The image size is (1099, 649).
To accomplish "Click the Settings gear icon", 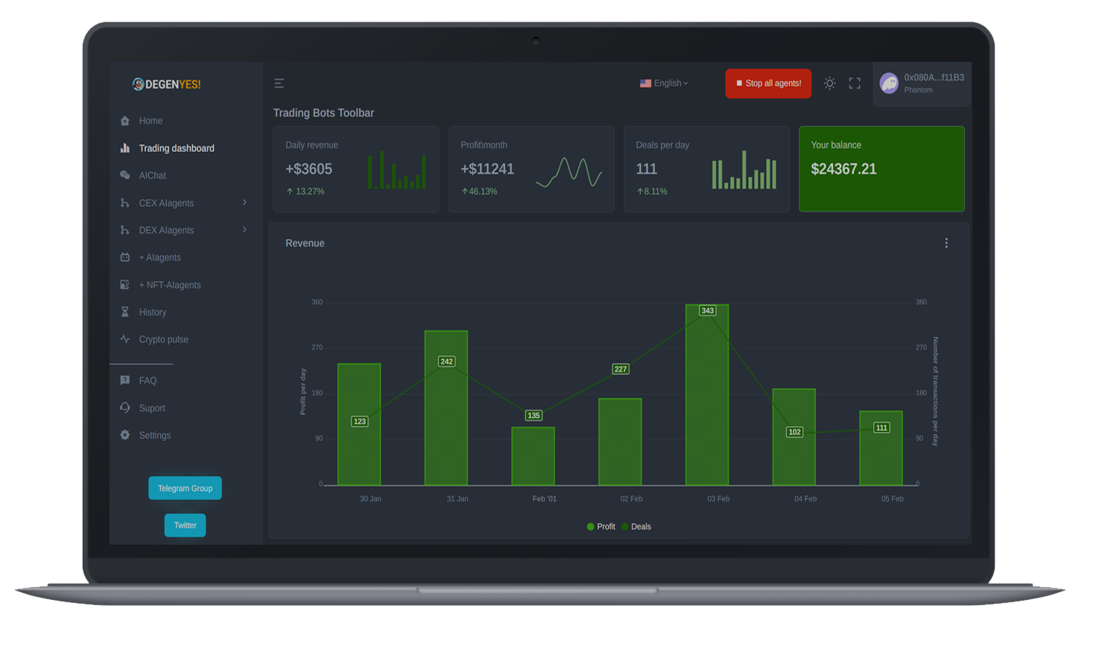I will [x=125, y=435].
